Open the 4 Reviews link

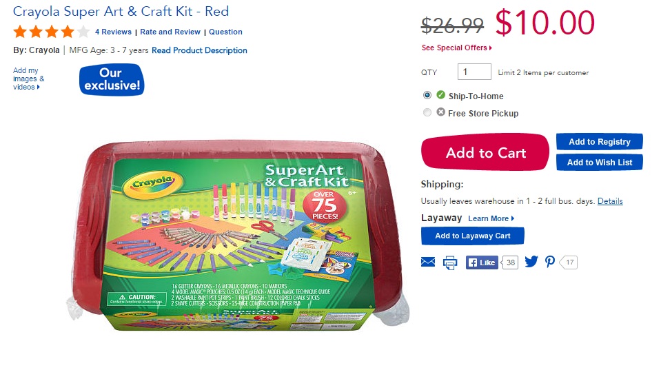113,32
